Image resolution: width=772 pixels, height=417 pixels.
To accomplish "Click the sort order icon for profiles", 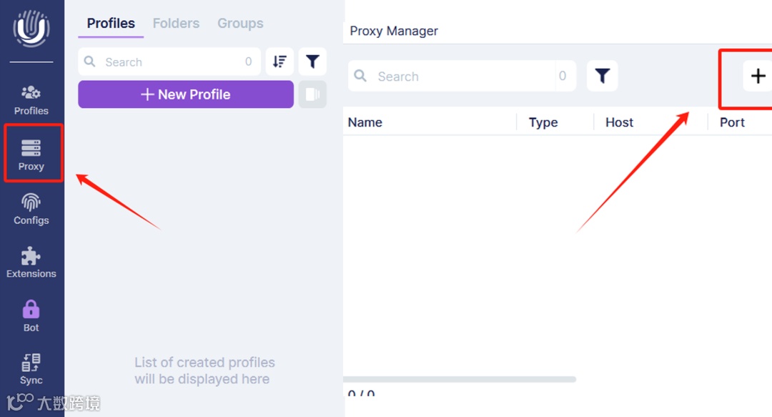I will pos(279,62).
